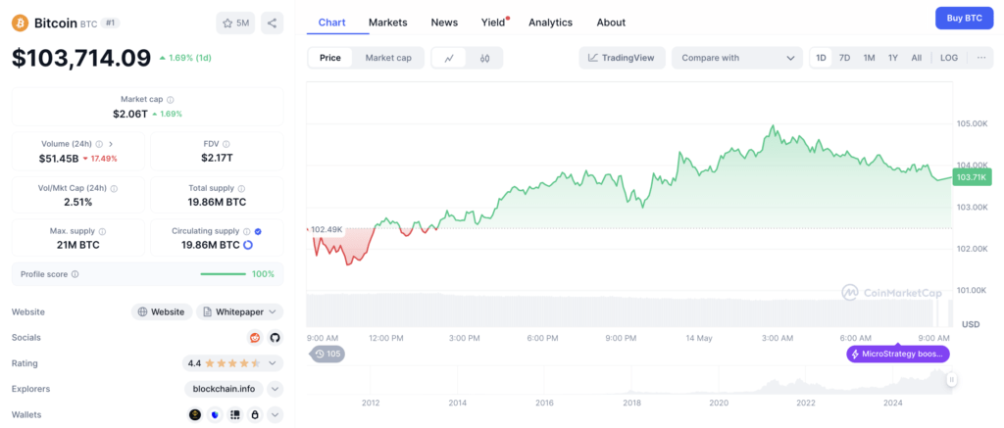Click the info icon next to Market cap
The image size is (1004, 428).
(171, 99)
